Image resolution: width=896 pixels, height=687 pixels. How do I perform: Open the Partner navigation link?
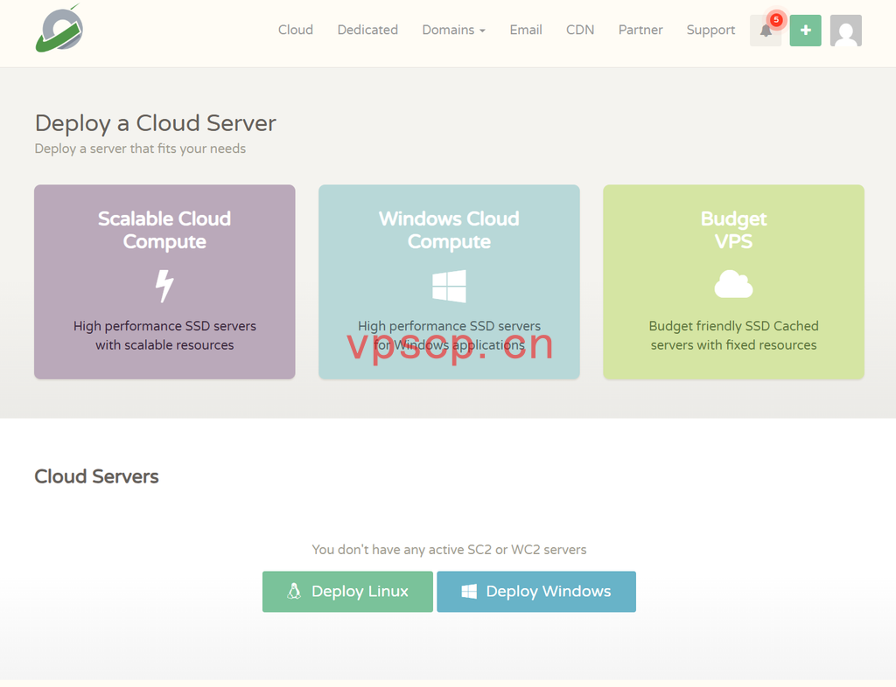640,30
